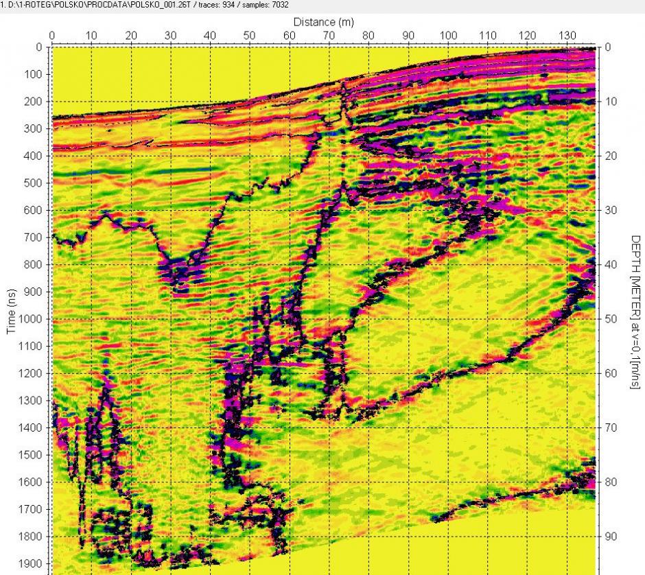Click the 'samples: 7032' text in title
The height and width of the screenshot is (575, 645).
[263, 5]
